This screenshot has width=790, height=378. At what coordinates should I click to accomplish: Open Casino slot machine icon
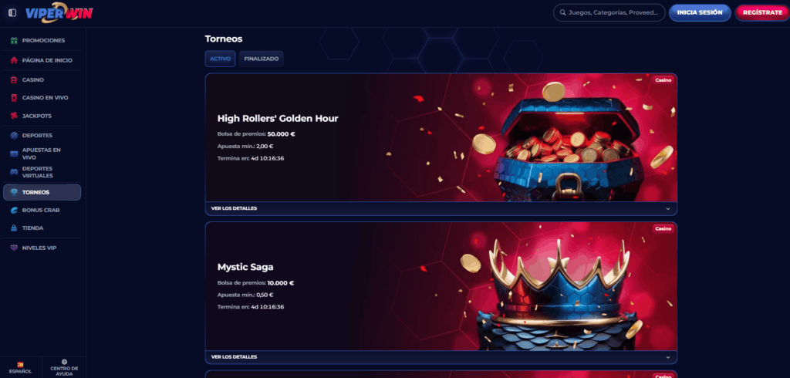[x=14, y=79]
